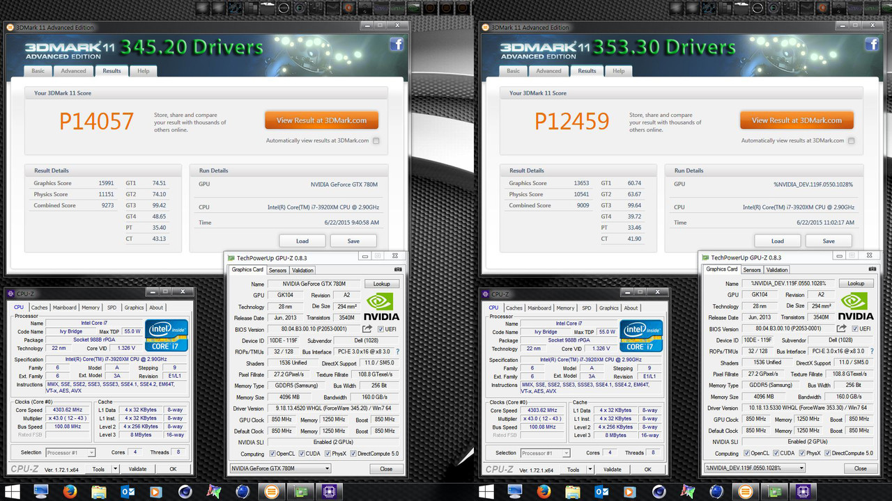Toggle OpenCL checkbox in GTX 780M GPU-Z
This screenshot has height=501, width=892.
pos(272,454)
